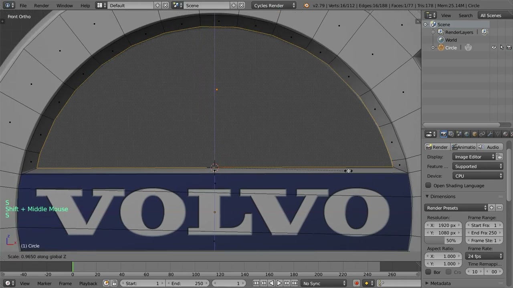The image size is (513, 288).
Task: Click the RenderLayers data icon in Outliner
Action: 485,32
